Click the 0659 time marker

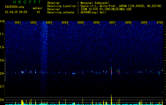[144, 23]
